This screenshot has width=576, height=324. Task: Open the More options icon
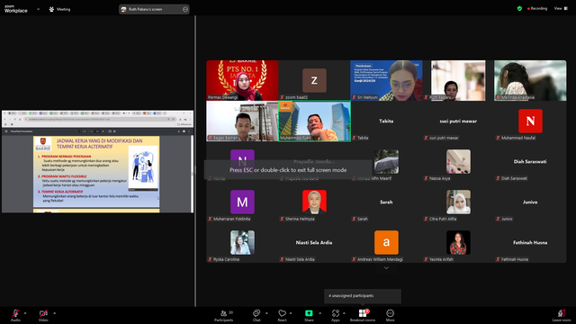tap(390, 313)
